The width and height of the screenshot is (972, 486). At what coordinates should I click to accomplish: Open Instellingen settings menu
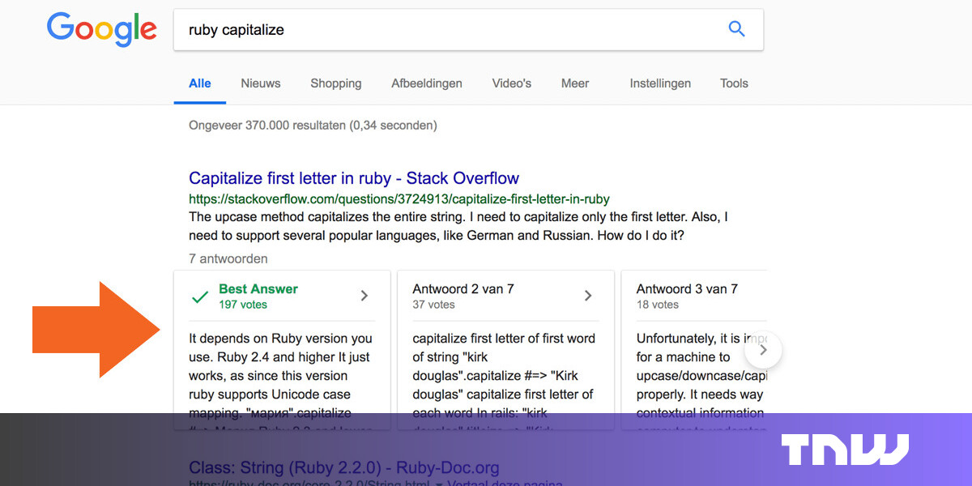(660, 83)
